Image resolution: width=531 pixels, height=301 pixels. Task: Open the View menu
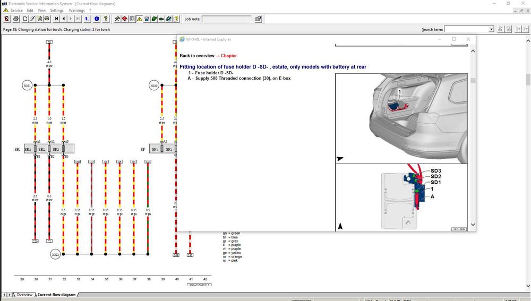coord(41,11)
